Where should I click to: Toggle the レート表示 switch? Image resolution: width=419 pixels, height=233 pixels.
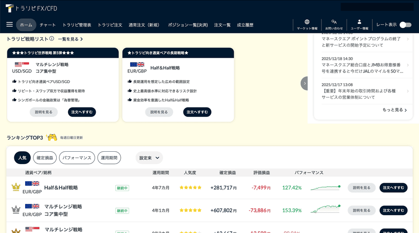pyautogui.click(x=405, y=25)
